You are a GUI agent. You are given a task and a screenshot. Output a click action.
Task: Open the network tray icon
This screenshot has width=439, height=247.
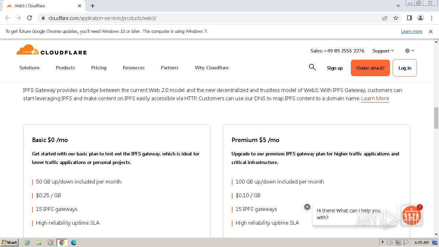(x=398, y=243)
